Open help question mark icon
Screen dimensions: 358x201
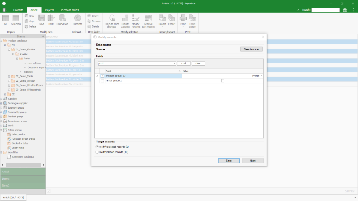(354, 10)
